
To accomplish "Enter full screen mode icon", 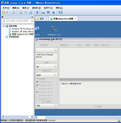I will click(48, 12).
